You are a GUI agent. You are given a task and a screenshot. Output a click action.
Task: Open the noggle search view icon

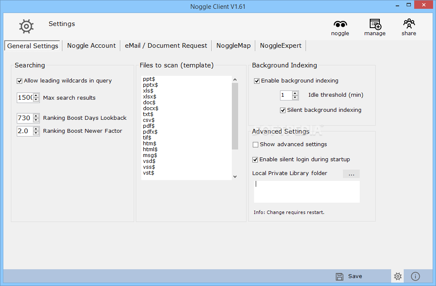pyautogui.click(x=340, y=24)
